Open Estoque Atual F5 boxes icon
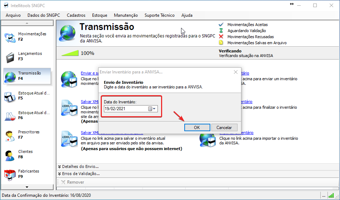Screen dimensions: 340x200 (x=10, y=96)
